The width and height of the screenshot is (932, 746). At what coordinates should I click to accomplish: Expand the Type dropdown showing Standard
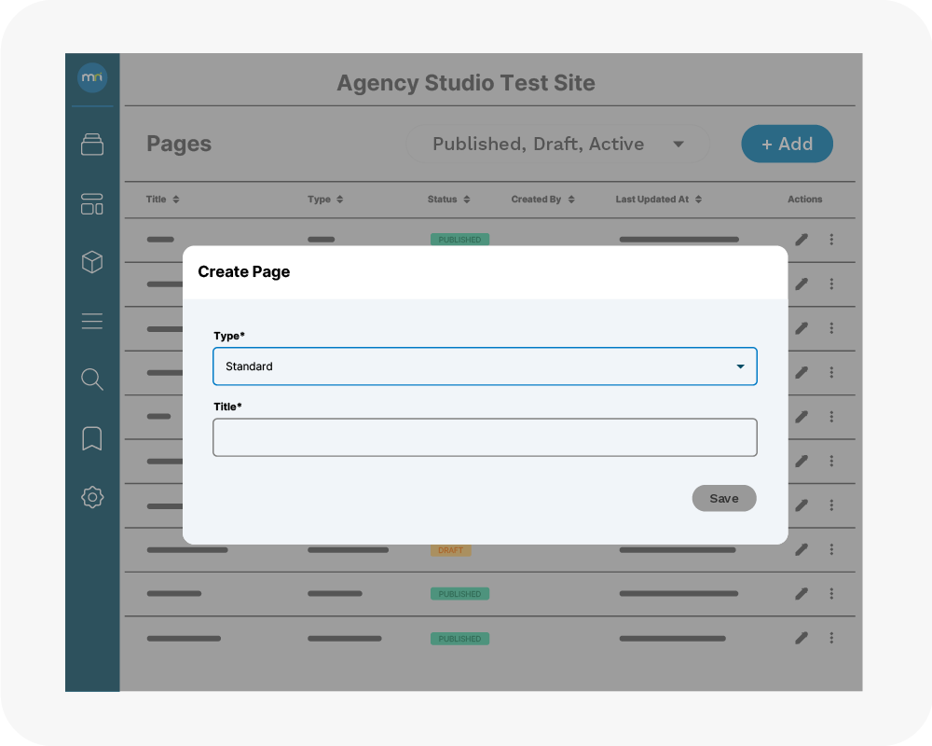point(485,366)
